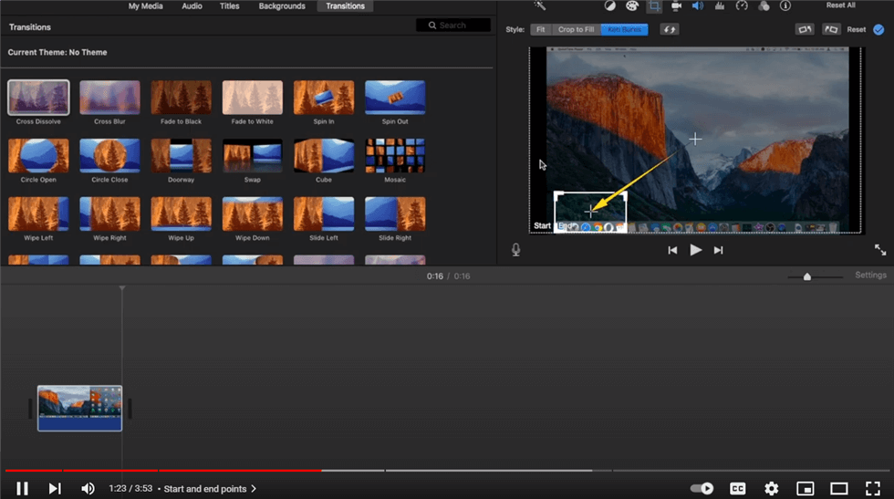Pause the YouTube video
This screenshot has width=894, height=499.
coord(22,489)
